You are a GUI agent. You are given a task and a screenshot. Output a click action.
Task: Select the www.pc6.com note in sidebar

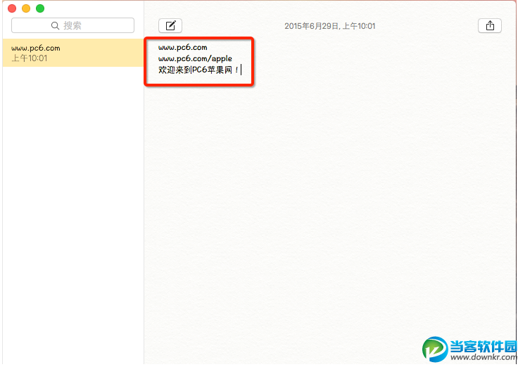[x=72, y=53]
